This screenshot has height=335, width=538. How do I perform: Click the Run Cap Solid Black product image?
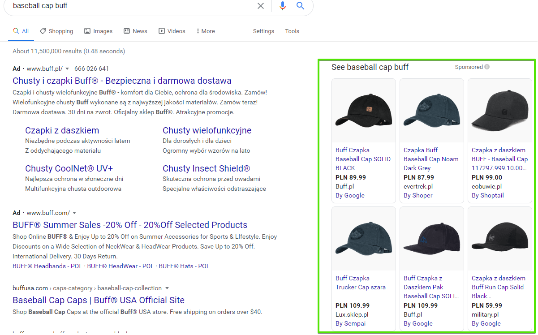click(x=500, y=239)
